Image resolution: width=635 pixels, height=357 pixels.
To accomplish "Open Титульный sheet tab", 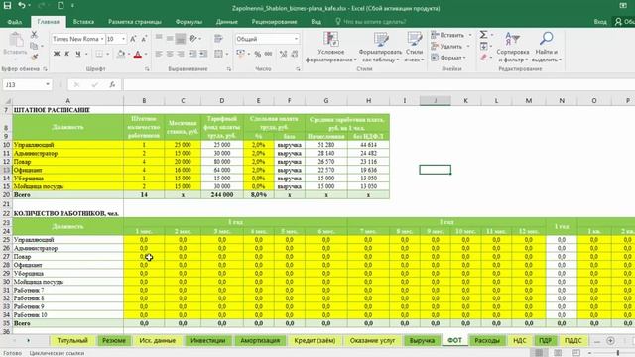I will [x=72, y=341].
